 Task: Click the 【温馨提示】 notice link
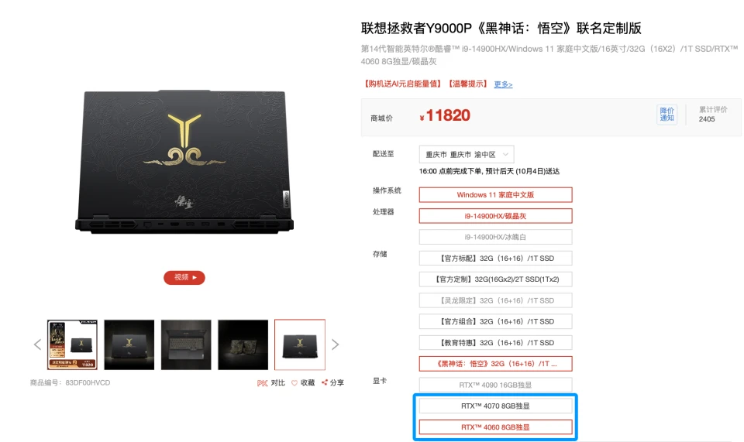click(468, 84)
